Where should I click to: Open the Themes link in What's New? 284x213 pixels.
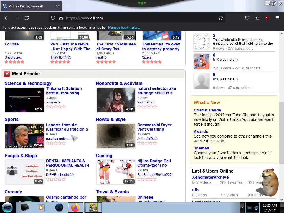coord(201,148)
